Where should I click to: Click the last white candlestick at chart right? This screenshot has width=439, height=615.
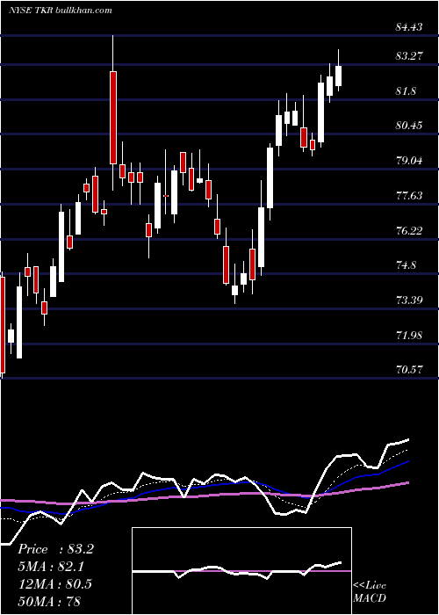(x=338, y=76)
